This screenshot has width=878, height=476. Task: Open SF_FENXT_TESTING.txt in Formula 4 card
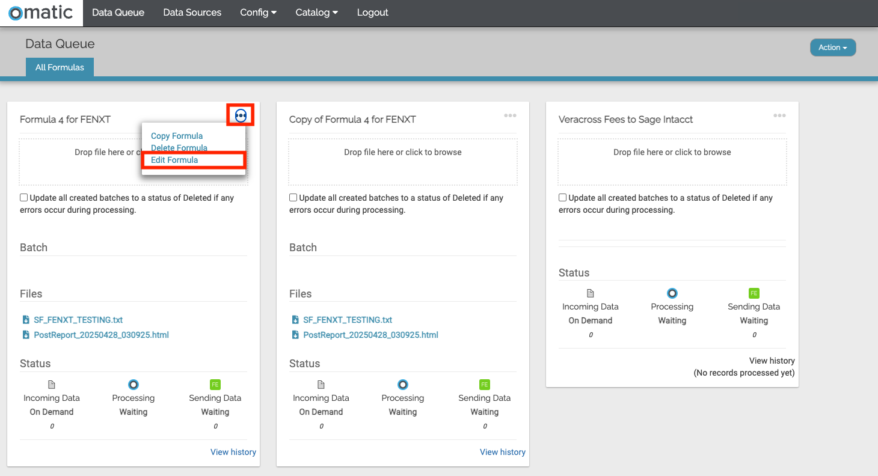78,320
